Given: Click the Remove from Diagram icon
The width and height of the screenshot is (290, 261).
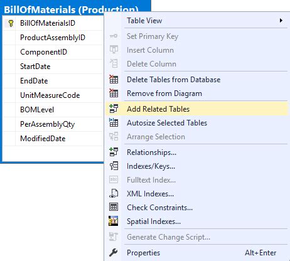Looking at the screenshot, I should (114, 93).
